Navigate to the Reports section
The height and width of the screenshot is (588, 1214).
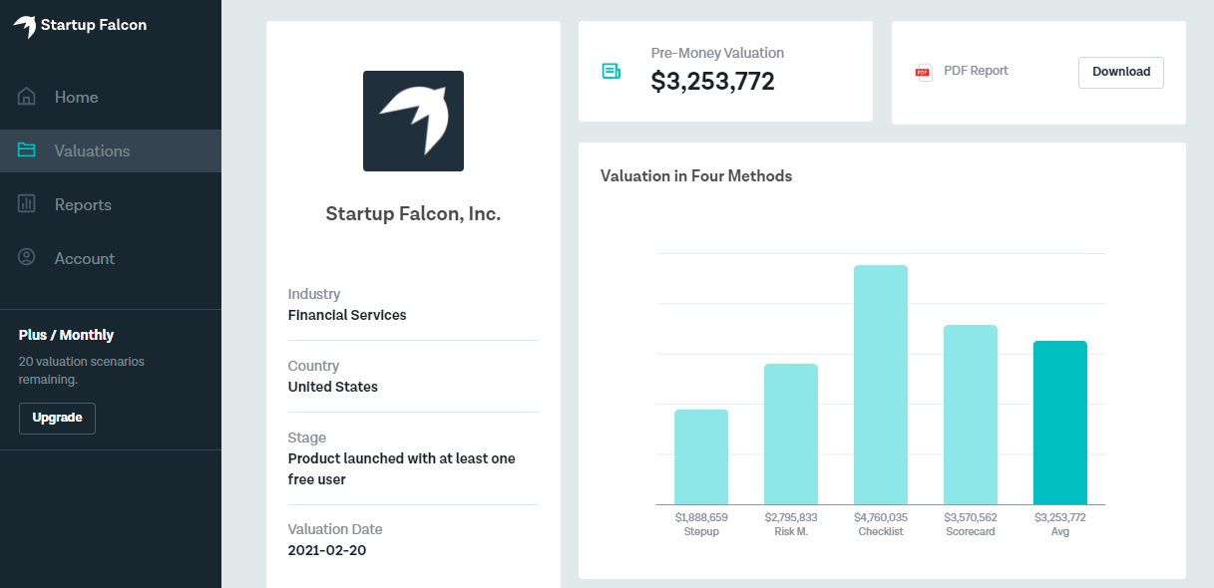[83, 204]
